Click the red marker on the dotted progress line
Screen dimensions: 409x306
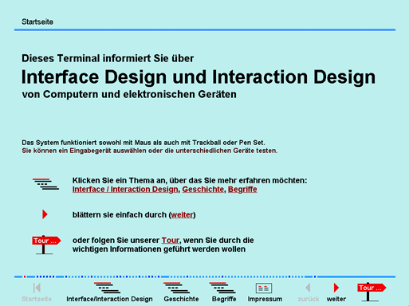click(25, 277)
